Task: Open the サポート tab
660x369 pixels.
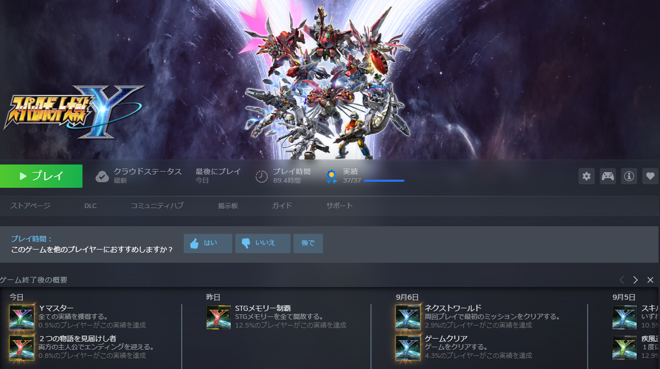Action: (x=340, y=206)
